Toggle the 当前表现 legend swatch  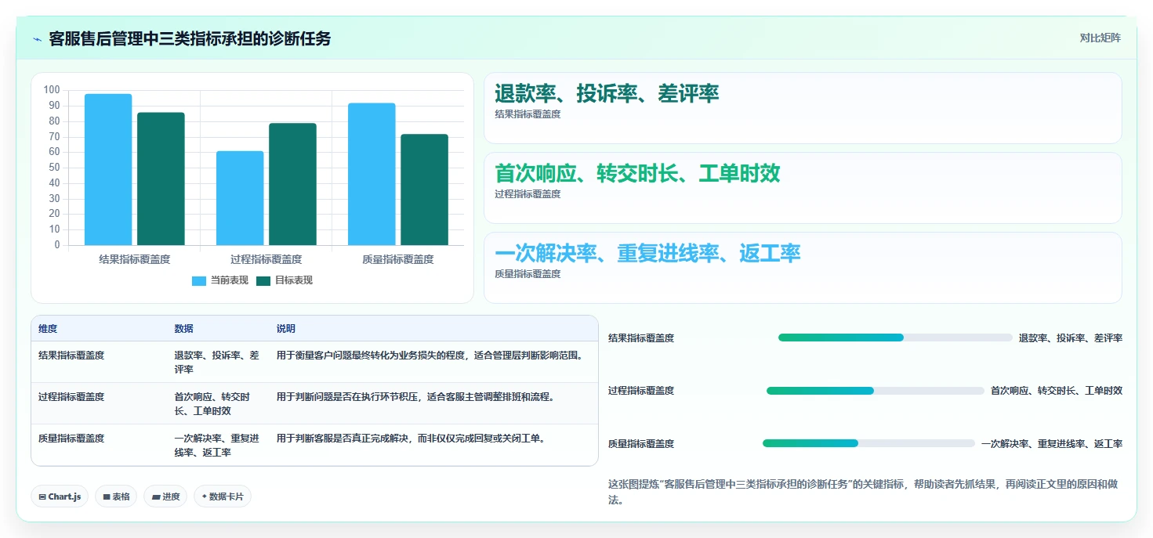click(x=199, y=280)
